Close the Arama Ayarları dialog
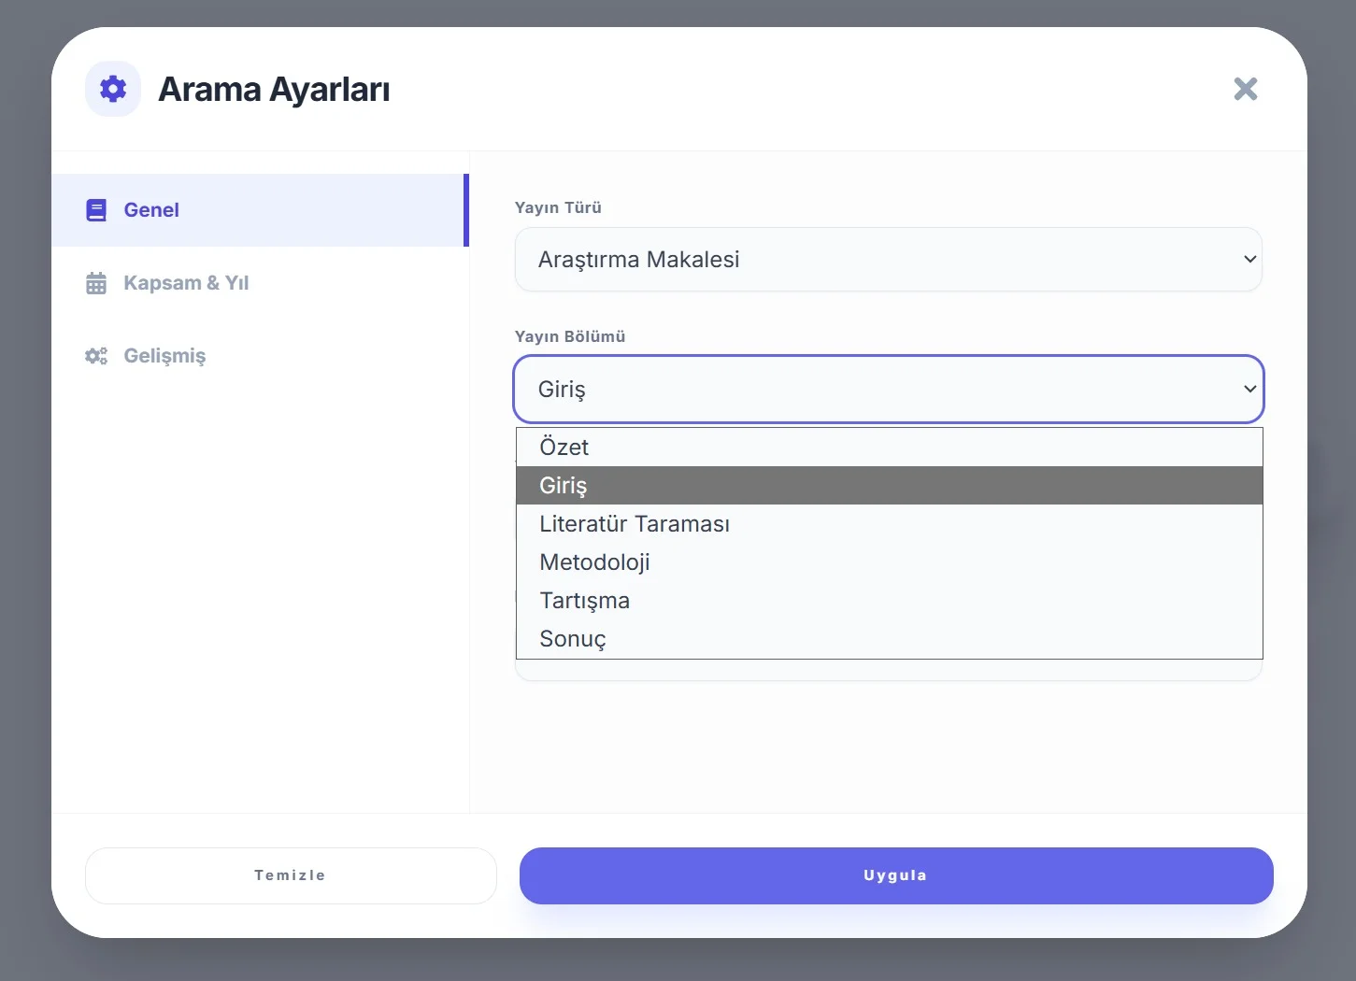The width and height of the screenshot is (1356, 981). [1246, 89]
